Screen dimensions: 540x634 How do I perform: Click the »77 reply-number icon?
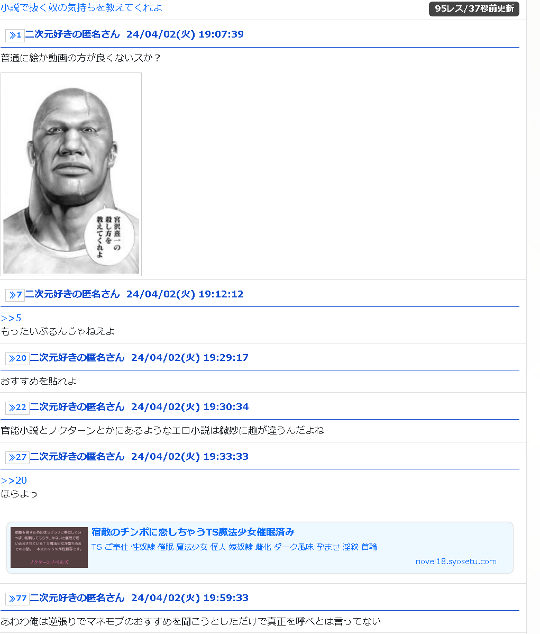[17, 599]
